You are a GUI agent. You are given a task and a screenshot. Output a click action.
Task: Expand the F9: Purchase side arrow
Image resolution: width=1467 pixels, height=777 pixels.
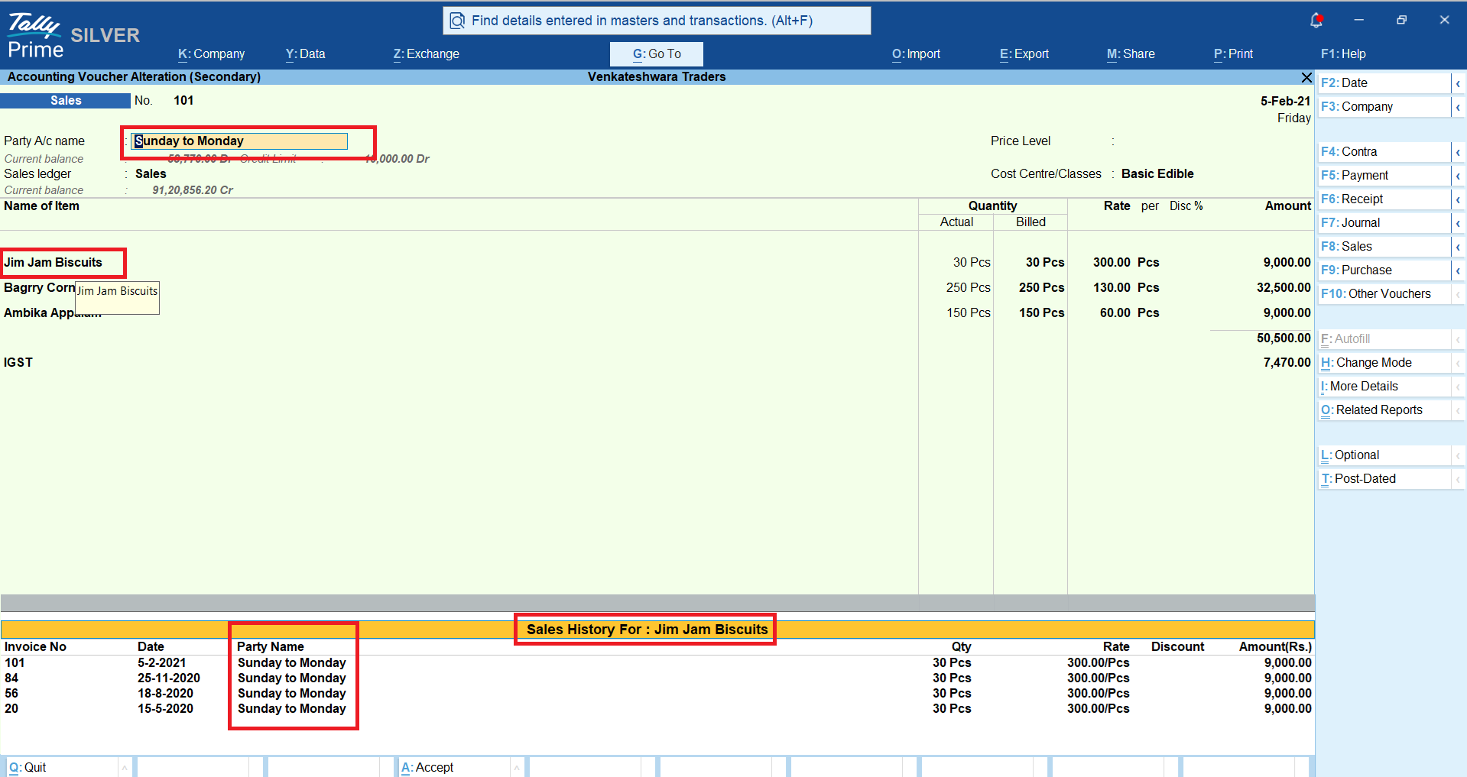tap(1458, 270)
